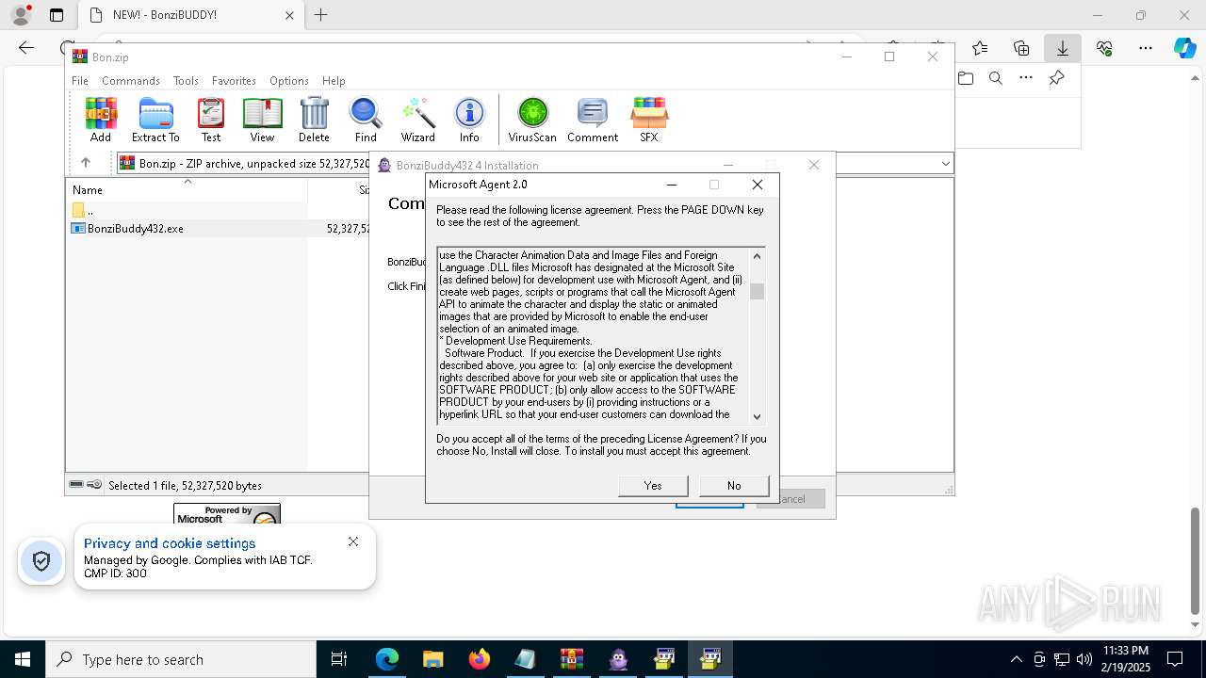Image resolution: width=1206 pixels, height=678 pixels.
Task: Open Edge Settings and more menu
Action: [1146, 48]
